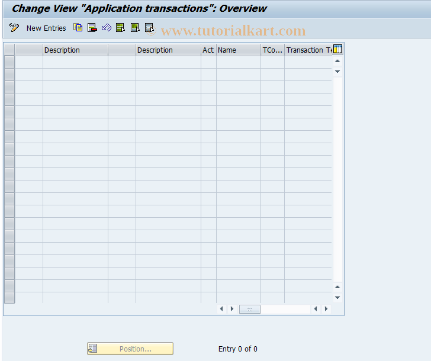Image resolution: width=431 pixels, height=361 pixels.
Task: Click the 'Entry 0 of 0' status text
Action: [x=238, y=349]
